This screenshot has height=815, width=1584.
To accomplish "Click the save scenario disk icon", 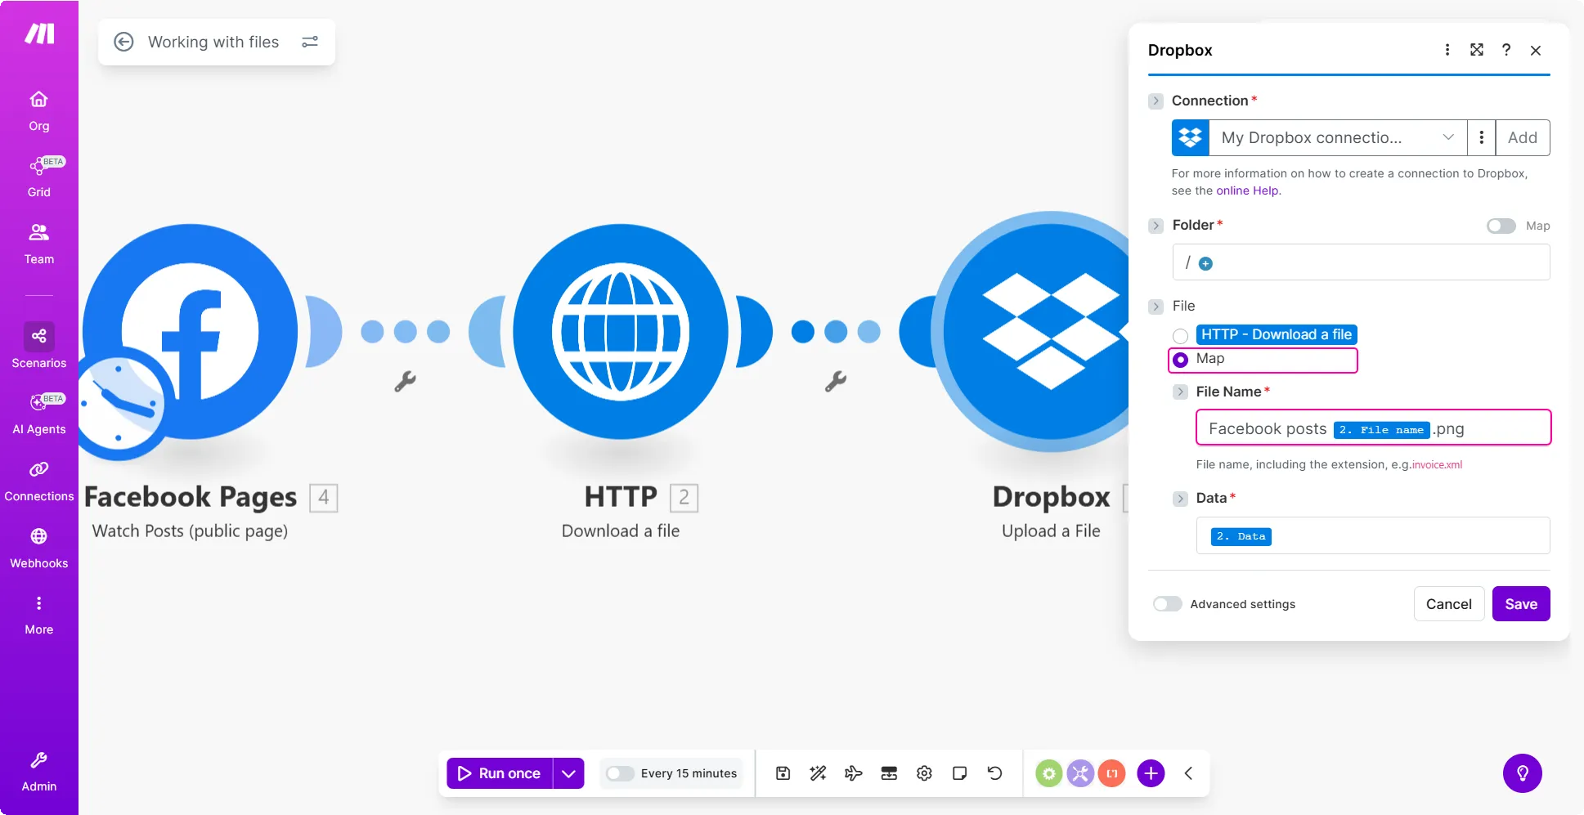I will pos(783,773).
